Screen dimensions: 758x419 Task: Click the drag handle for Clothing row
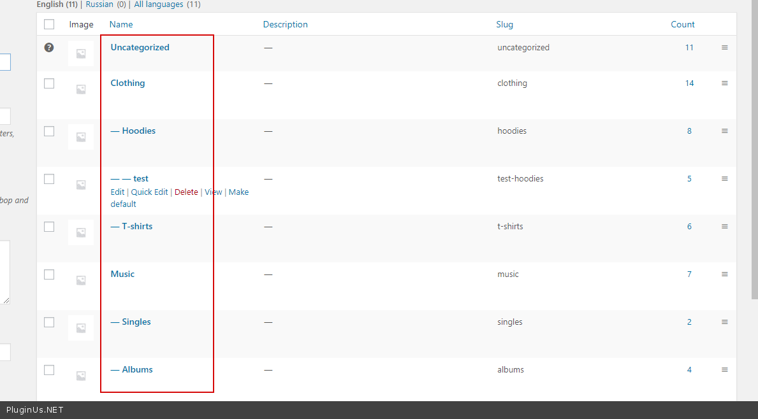coord(724,83)
